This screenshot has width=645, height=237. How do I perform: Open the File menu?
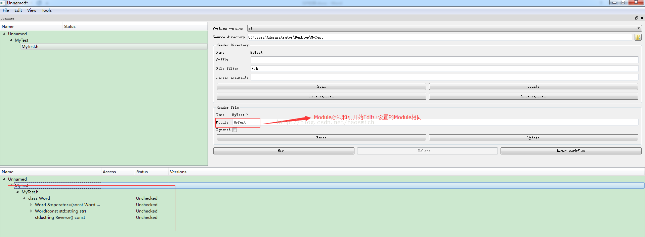click(x=6, y=10)
